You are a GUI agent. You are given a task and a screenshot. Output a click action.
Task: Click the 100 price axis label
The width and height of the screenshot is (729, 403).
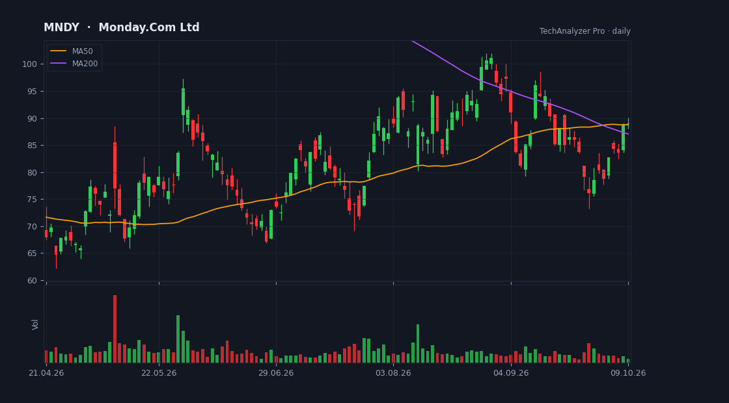(31, 64)
